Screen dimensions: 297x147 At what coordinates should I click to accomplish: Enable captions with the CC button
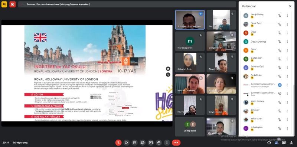coord(134,143)
